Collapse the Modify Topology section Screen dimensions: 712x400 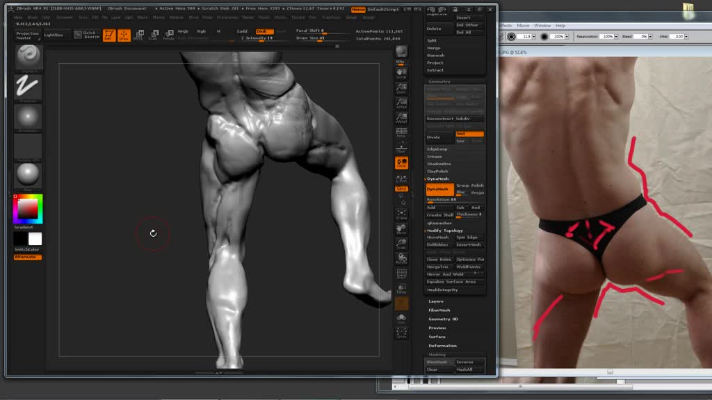coord(445,231)
